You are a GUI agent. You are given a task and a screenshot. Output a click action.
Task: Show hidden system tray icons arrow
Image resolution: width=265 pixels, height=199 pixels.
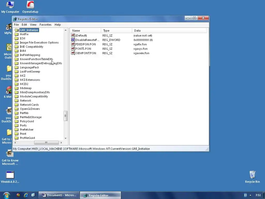point(250,195)
